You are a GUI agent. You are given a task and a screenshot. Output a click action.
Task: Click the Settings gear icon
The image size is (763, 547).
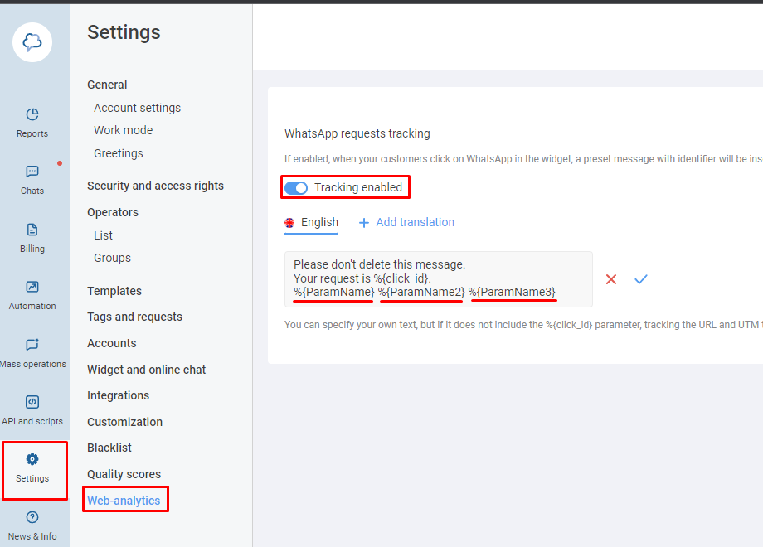[32, 460]
